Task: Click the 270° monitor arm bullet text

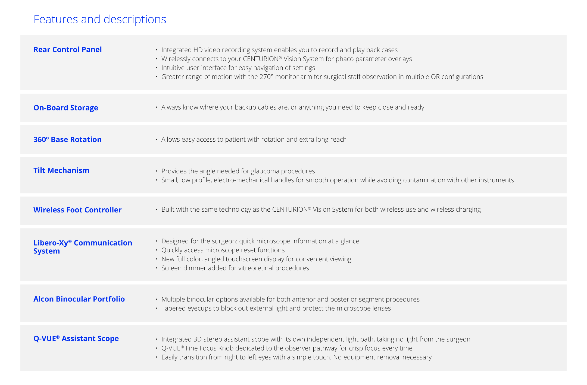Action: pyautogui.click(x=322, y=77)
